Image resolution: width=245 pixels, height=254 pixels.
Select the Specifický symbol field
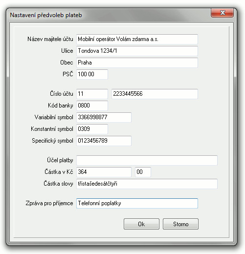pos(104,141)
